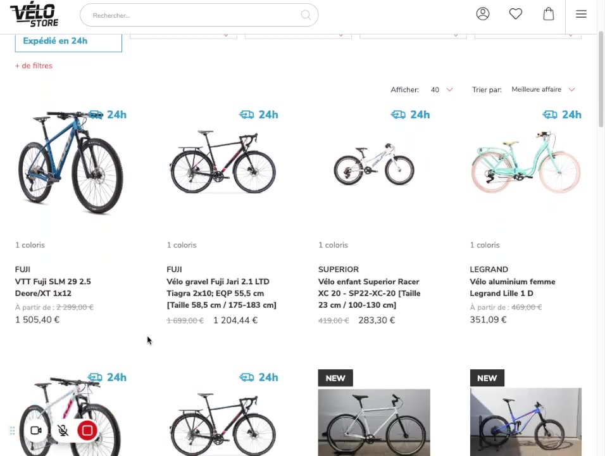The height and width of the screenshot is (456, 605).
Task: Open VTT Fuji SLM 29 2.5 product link
Action: [53, 288]
